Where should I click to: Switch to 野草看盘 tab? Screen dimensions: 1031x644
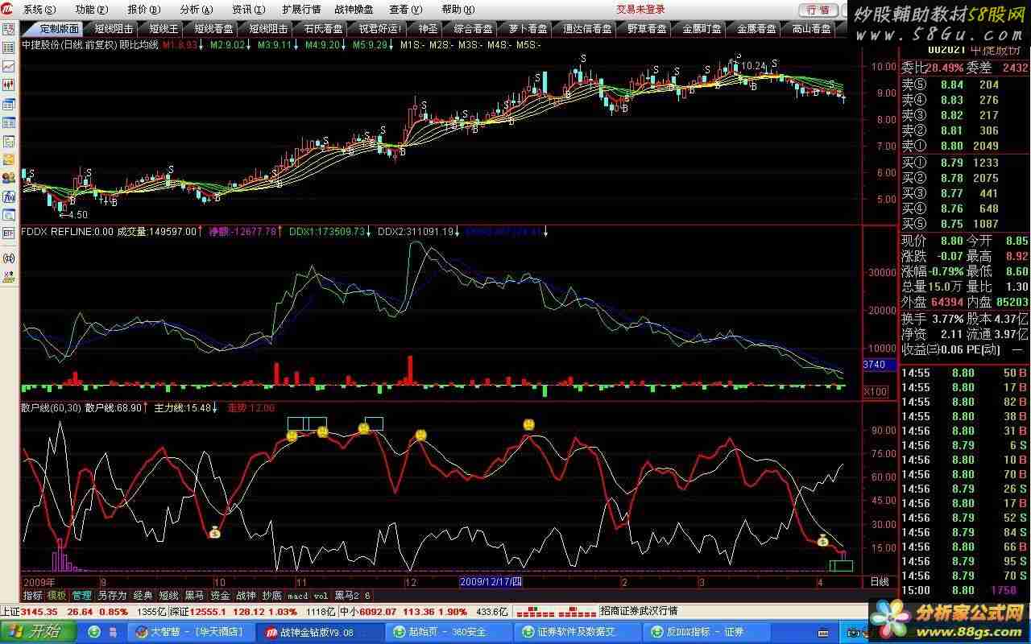tap(647, 29)
